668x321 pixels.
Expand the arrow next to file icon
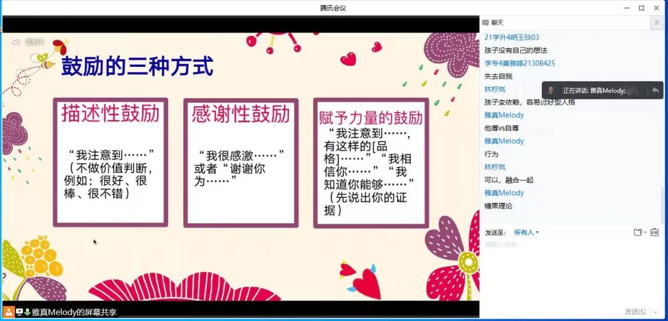click(645, 232)
